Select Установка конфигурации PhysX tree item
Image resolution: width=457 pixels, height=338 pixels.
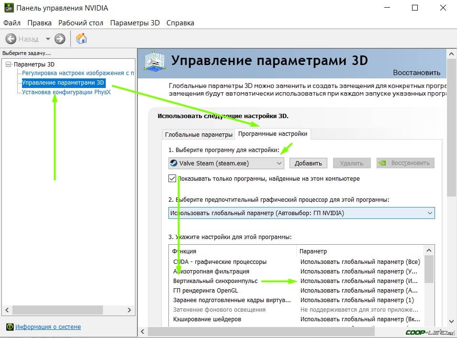click(66, 92)
